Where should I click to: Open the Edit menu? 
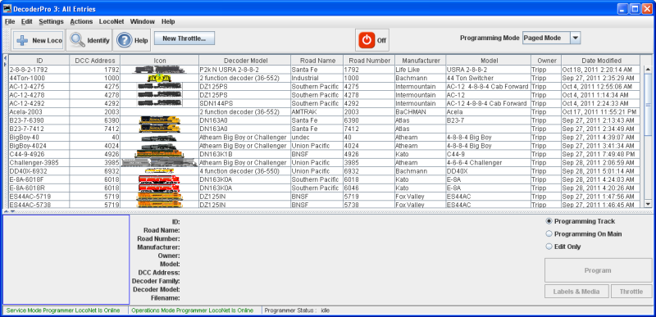pos(27,21)
